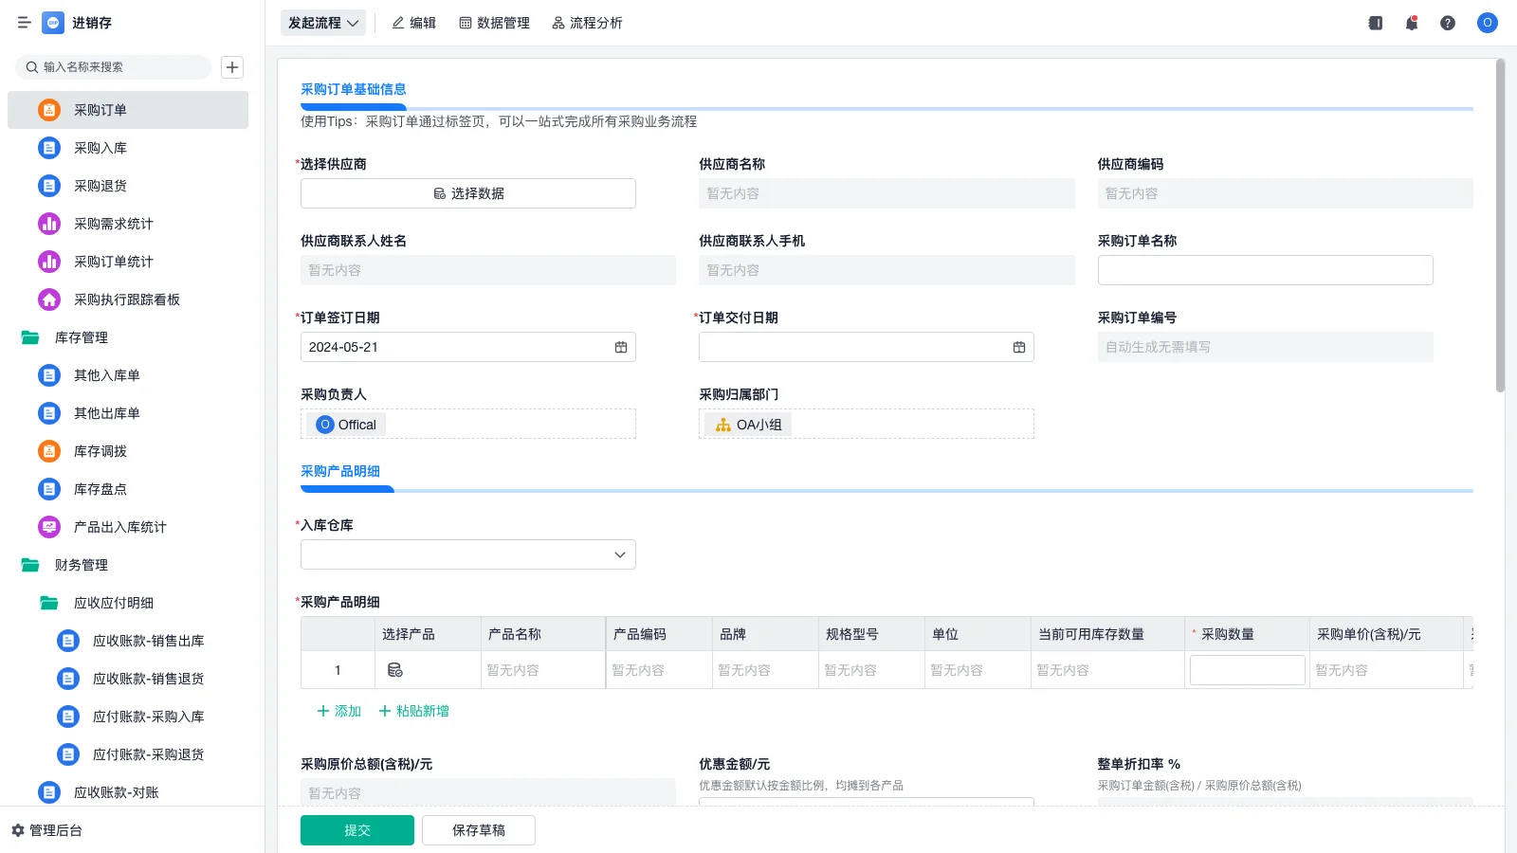Click the 添加 row link
This screenshot has width=1517, height=853.
[x=339, y=711]
